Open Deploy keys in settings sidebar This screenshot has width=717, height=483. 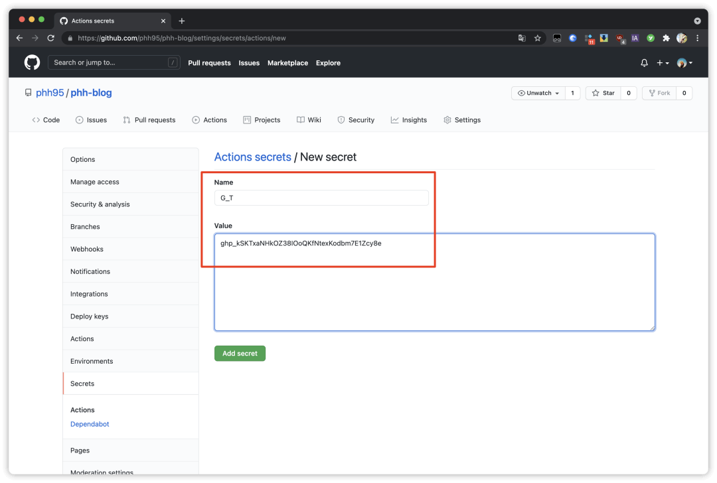point(131,316)
